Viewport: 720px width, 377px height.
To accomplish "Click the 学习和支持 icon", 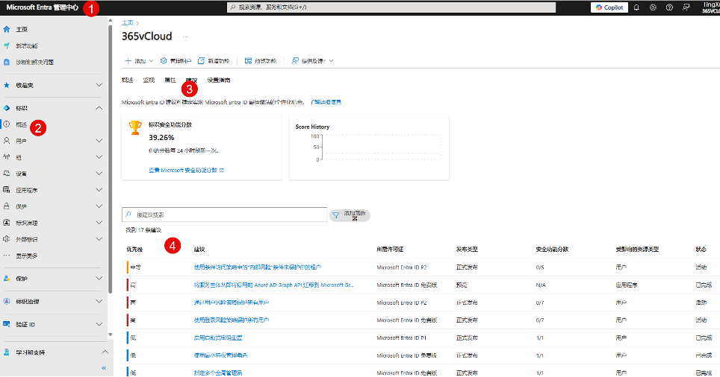I will 7,352.
